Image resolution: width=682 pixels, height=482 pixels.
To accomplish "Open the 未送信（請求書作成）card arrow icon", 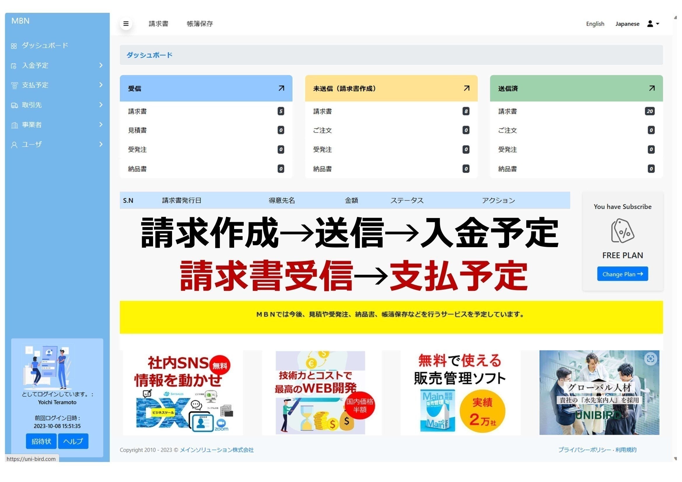I will [466, 88].
